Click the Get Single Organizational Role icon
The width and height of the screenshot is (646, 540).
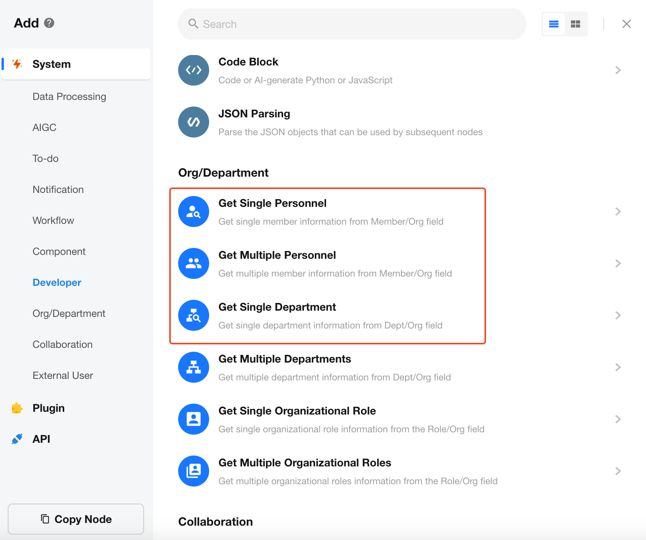(x=194, y=419)
